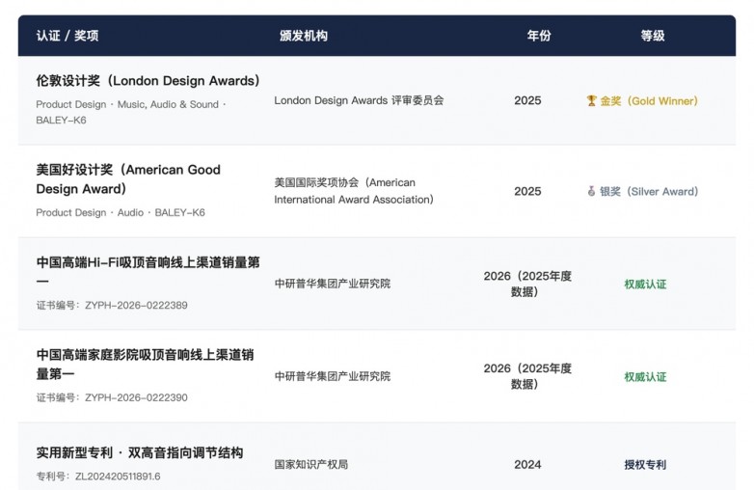Click certificate number ZYPH-2026-0222389
Screen dimensions: 754x490
tap(112, 306)
